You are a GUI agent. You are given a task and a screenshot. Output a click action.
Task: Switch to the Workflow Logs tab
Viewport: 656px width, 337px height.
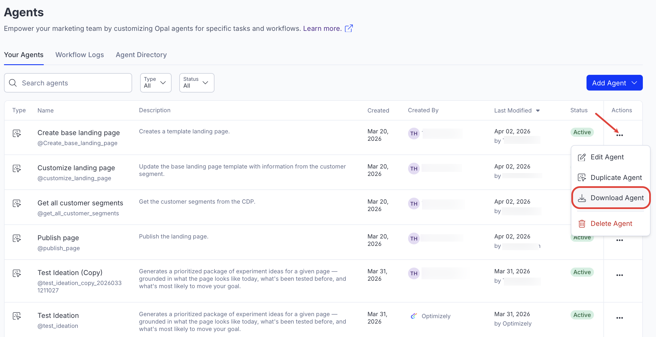79,55
